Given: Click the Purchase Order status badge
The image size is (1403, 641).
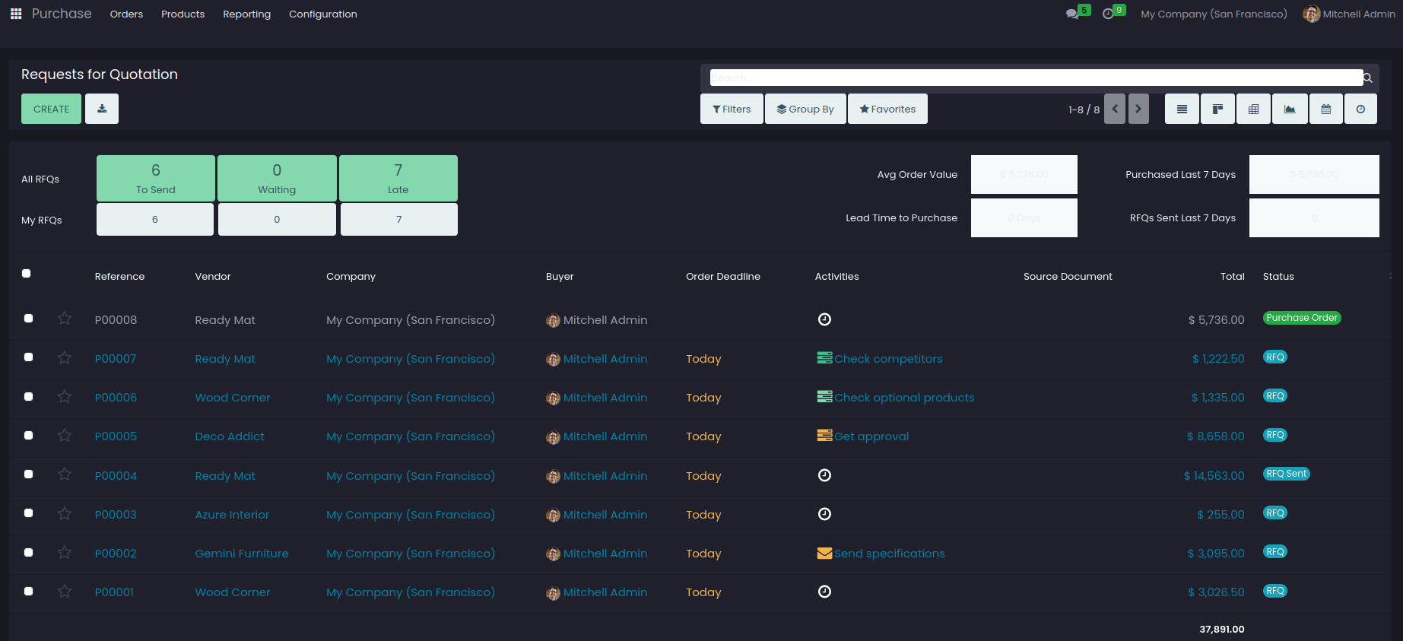Looking at the screenshot, I should coord(1302,318).
